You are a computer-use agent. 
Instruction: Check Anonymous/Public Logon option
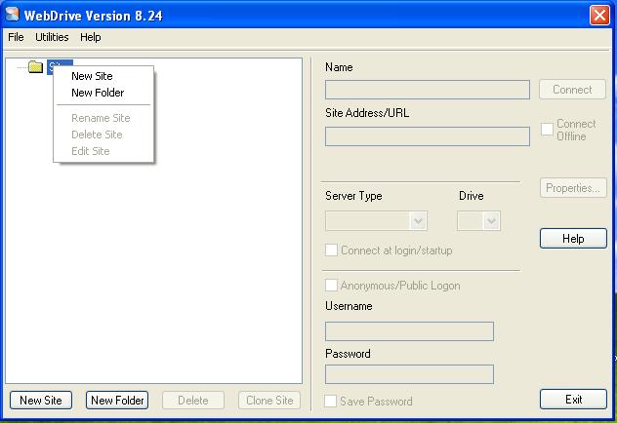coord(331,286)
